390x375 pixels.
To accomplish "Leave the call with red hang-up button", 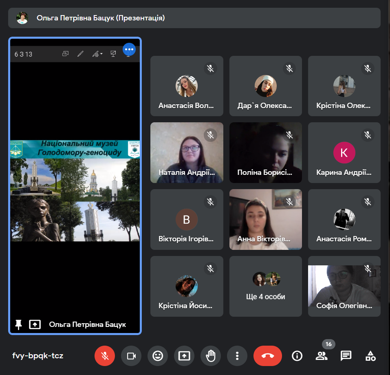I will click(x=267, y=356).
